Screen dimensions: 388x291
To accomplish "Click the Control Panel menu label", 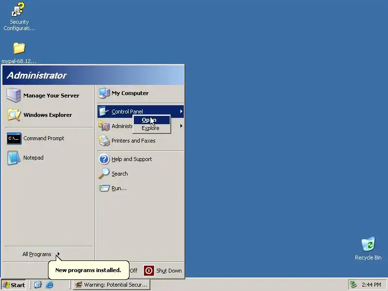I will click(127, 112).
